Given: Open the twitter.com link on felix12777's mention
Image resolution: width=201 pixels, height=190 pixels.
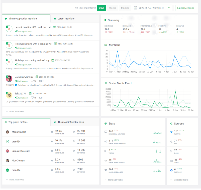Looking at the screenshot, I should [x=23, y=98].
